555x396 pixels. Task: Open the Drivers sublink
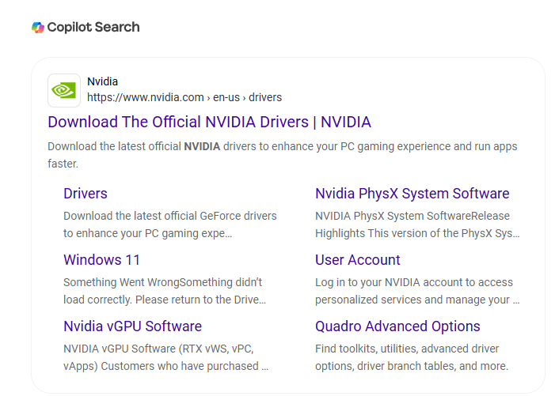click(86, 194)
